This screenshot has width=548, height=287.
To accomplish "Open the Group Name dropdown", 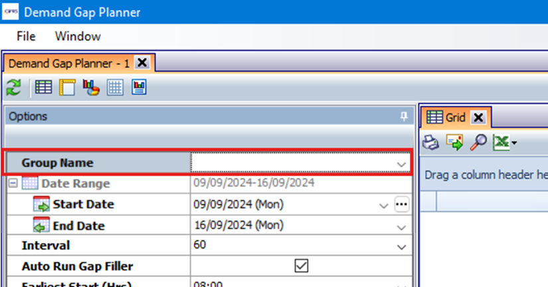I will click(x=401, y=163).
